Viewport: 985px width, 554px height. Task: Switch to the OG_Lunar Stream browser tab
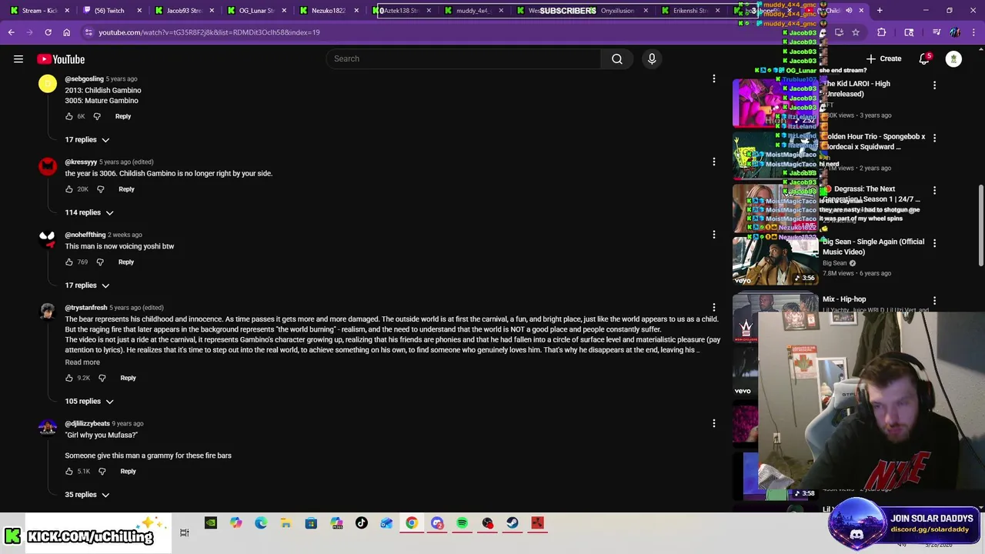coord(257,11)
